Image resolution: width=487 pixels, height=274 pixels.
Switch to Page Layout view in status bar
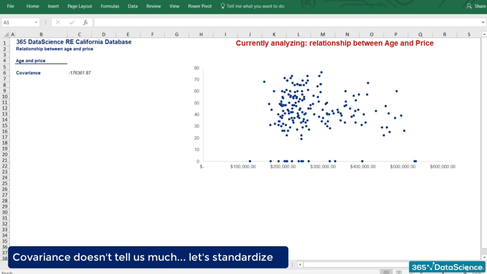[x=399, y=272]
